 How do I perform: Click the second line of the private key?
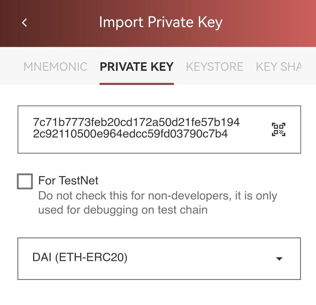pos(130,134)
